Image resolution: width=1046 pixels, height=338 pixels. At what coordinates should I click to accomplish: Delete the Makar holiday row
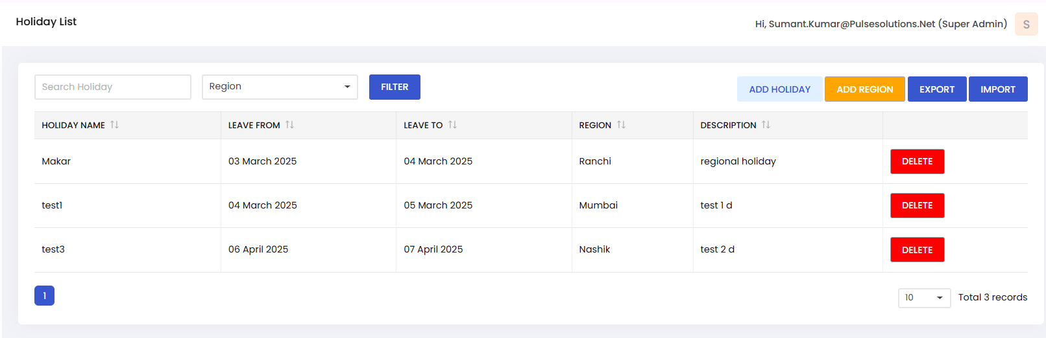[x=917, y=162]
